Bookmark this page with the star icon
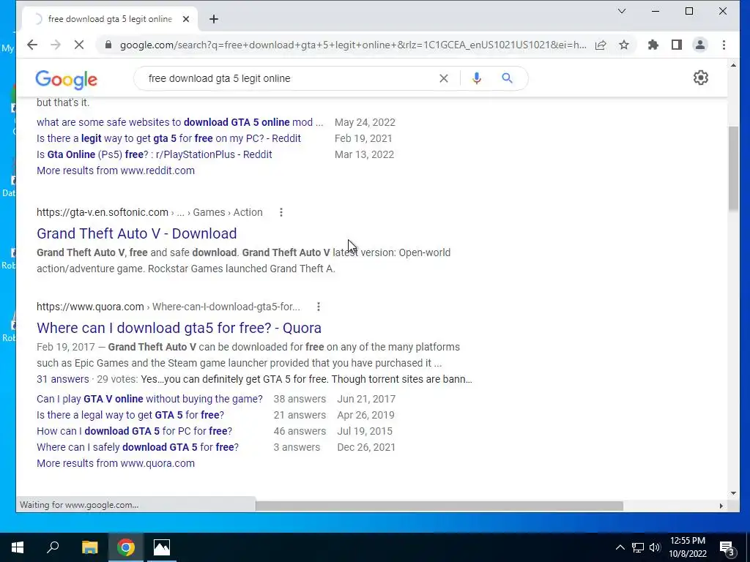The image size is (750, 562). pos(624,45)
